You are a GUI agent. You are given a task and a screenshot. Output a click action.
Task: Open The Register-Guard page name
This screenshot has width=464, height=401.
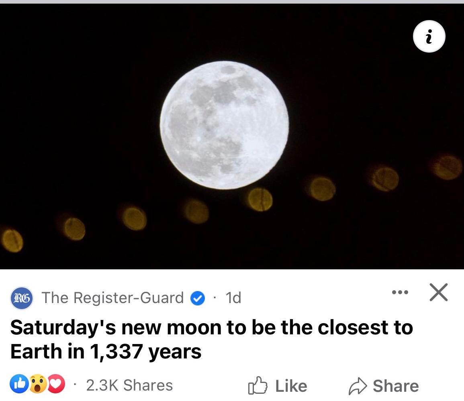coord(112,298)
